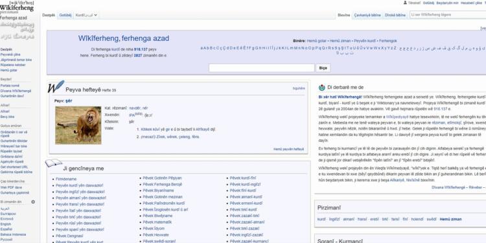The image size is (486, 243).
Task: Open English language version link
Action: [x=6, y=224]
